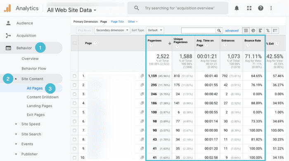Expand the Events section
Screen dimensions: 289x161
16,144
